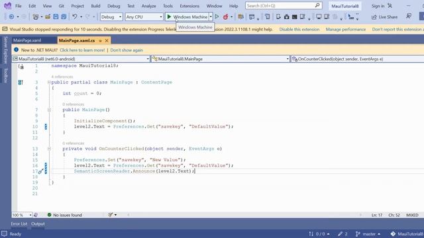The image size is (424, 238).
Task: Open the MauiTutorial8 (net6.0-android) project dropdown
Action: [x=81, y=59]
